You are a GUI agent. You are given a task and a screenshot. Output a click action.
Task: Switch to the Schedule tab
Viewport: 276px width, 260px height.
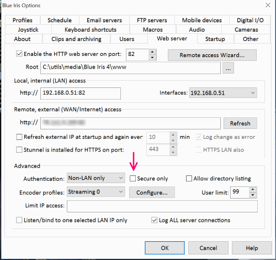[x=60, y=20]
